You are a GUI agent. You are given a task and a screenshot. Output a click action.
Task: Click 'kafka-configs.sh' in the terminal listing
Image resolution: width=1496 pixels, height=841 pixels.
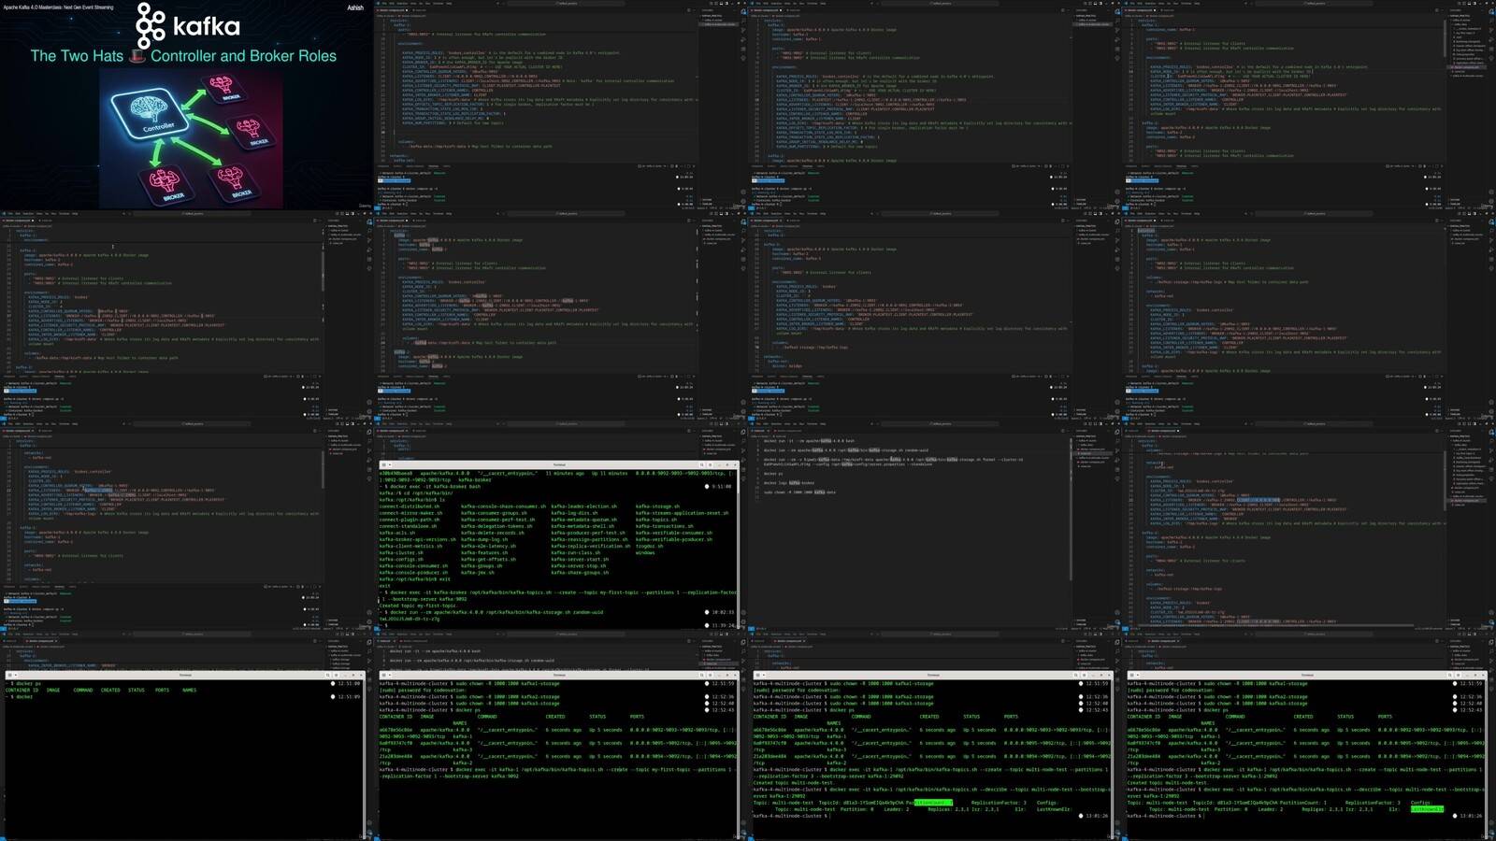[x=401, y=559]
